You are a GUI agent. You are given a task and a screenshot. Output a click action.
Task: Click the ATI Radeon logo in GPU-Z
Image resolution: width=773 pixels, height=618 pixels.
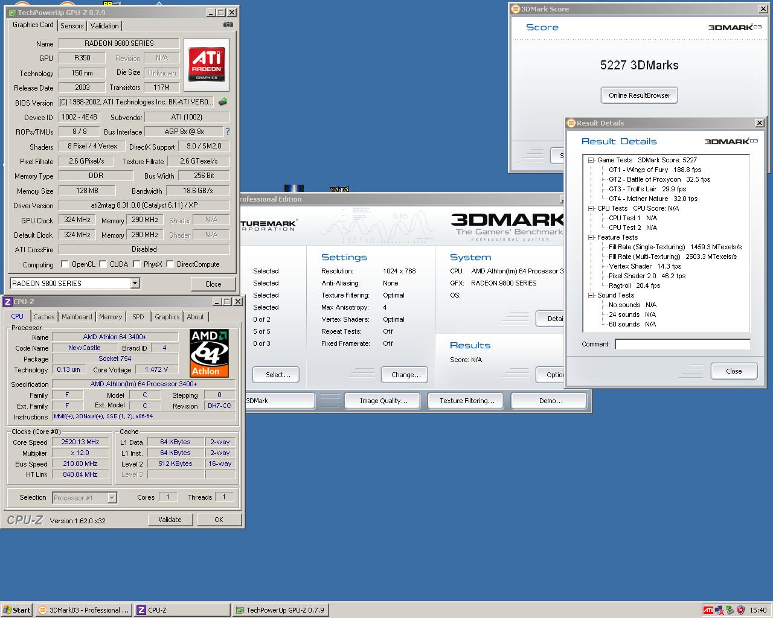[207, 65]
